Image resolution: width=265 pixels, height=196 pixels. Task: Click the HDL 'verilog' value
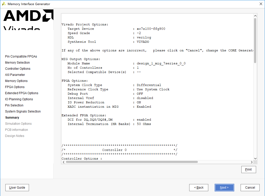coord(144,37)
